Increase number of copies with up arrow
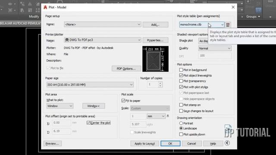The width and height of the screenshot is (276, 155). (160, 83)
